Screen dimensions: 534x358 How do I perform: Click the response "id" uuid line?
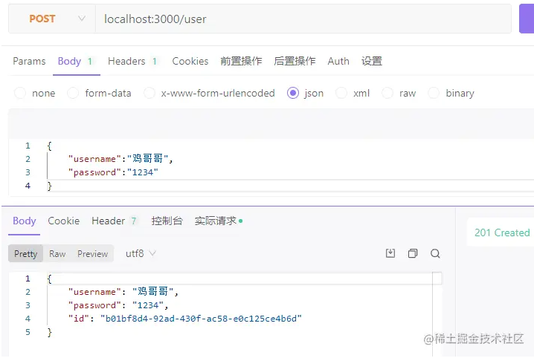tap(185, 319)
